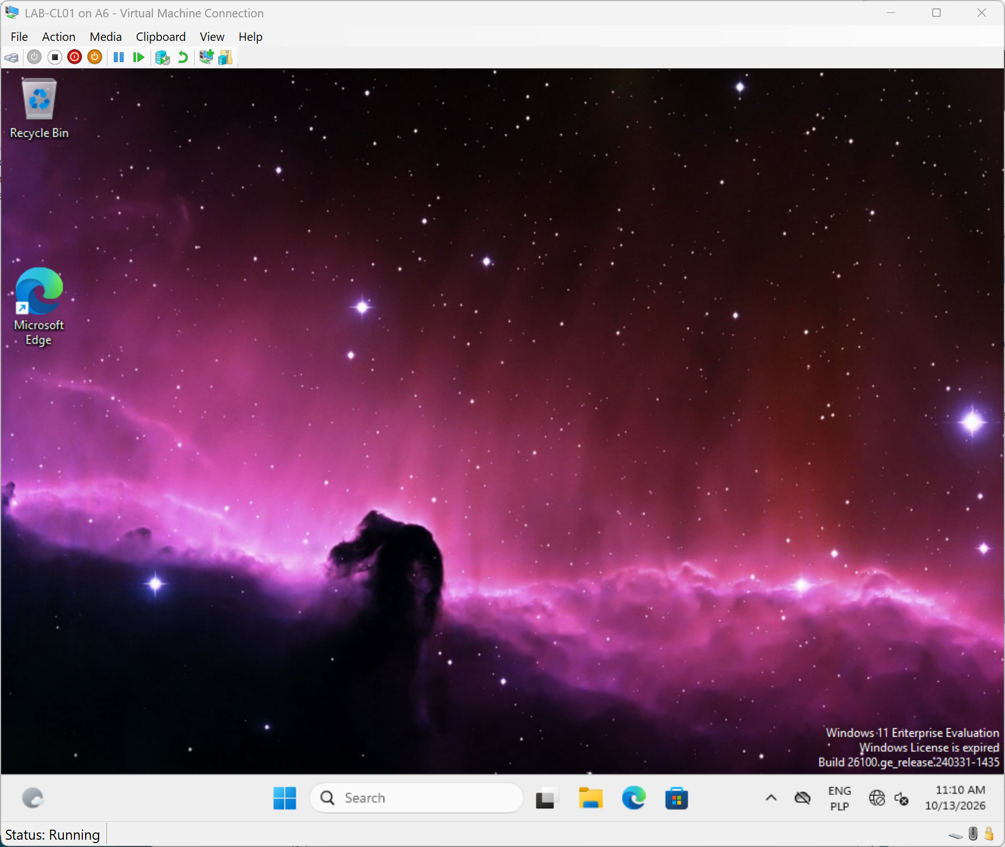Select the Recycle Bin desktop icon
This screenshot has width=1005, height=847.
39,109
